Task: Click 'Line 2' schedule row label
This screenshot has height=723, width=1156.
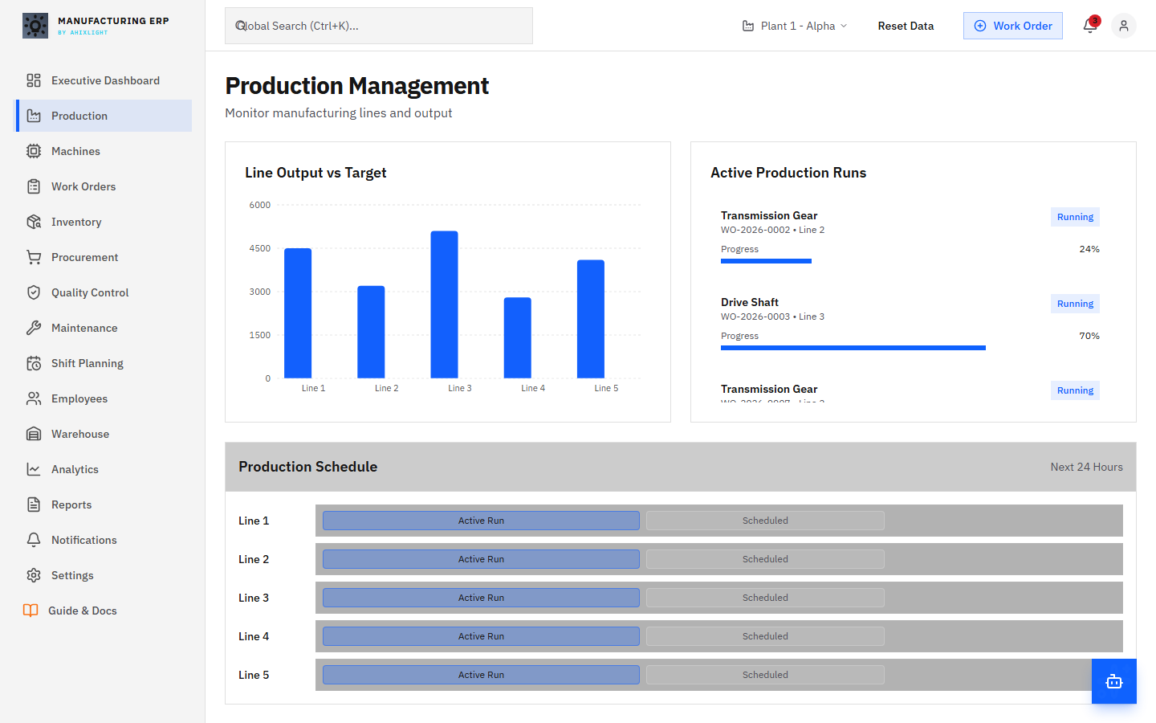Action: click(x=254, y=559)
